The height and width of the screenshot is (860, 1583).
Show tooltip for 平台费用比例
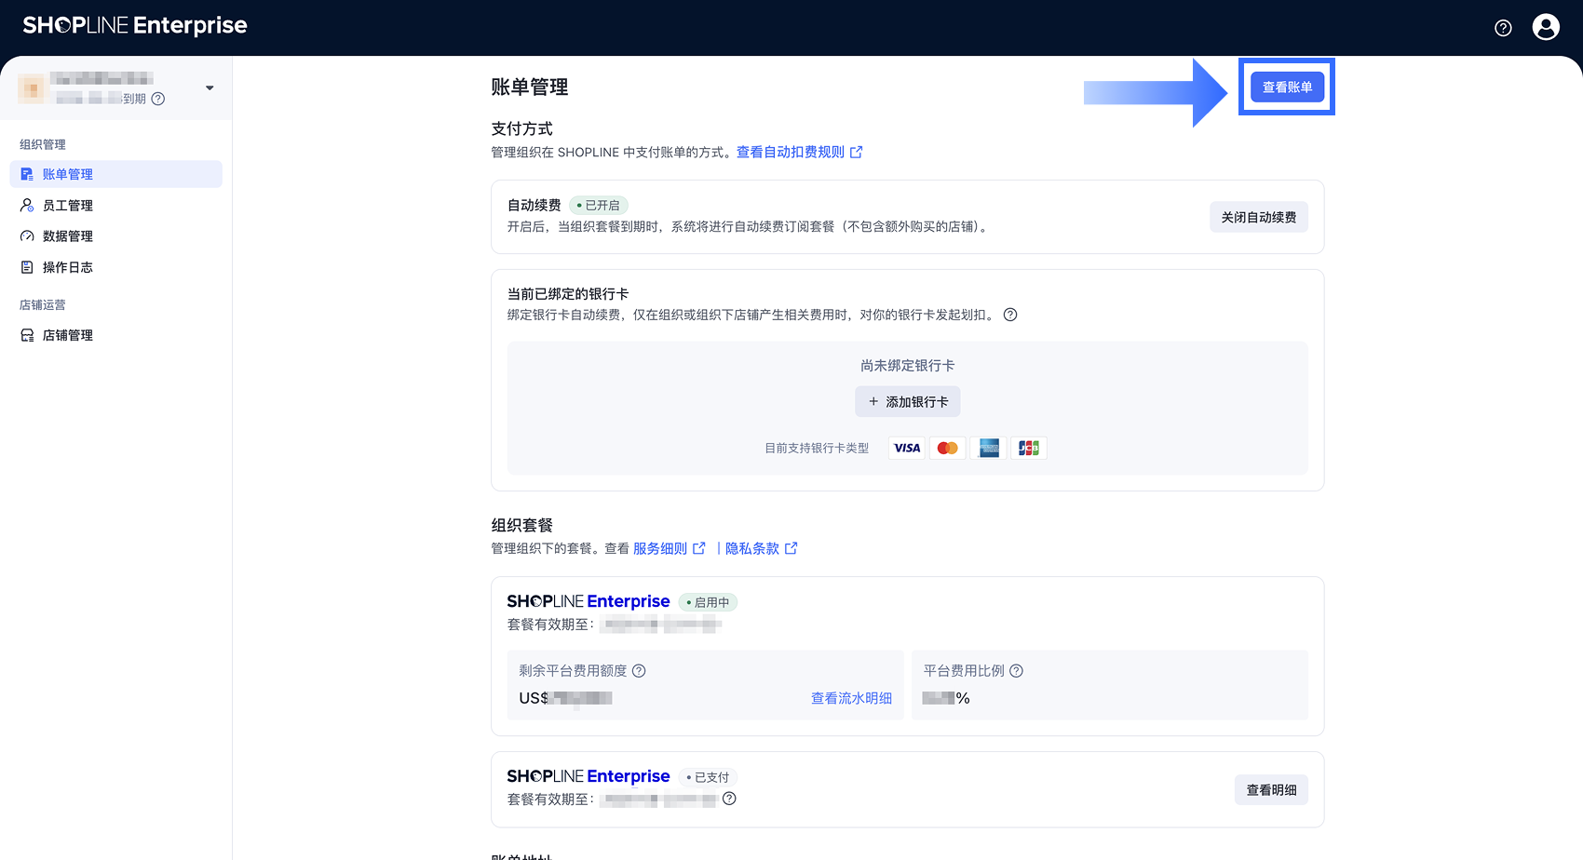1017,671
